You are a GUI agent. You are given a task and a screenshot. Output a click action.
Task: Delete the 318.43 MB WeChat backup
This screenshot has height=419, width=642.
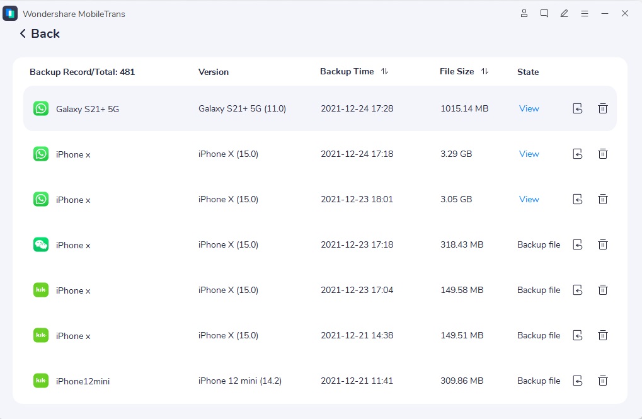(x=603, y=245)
